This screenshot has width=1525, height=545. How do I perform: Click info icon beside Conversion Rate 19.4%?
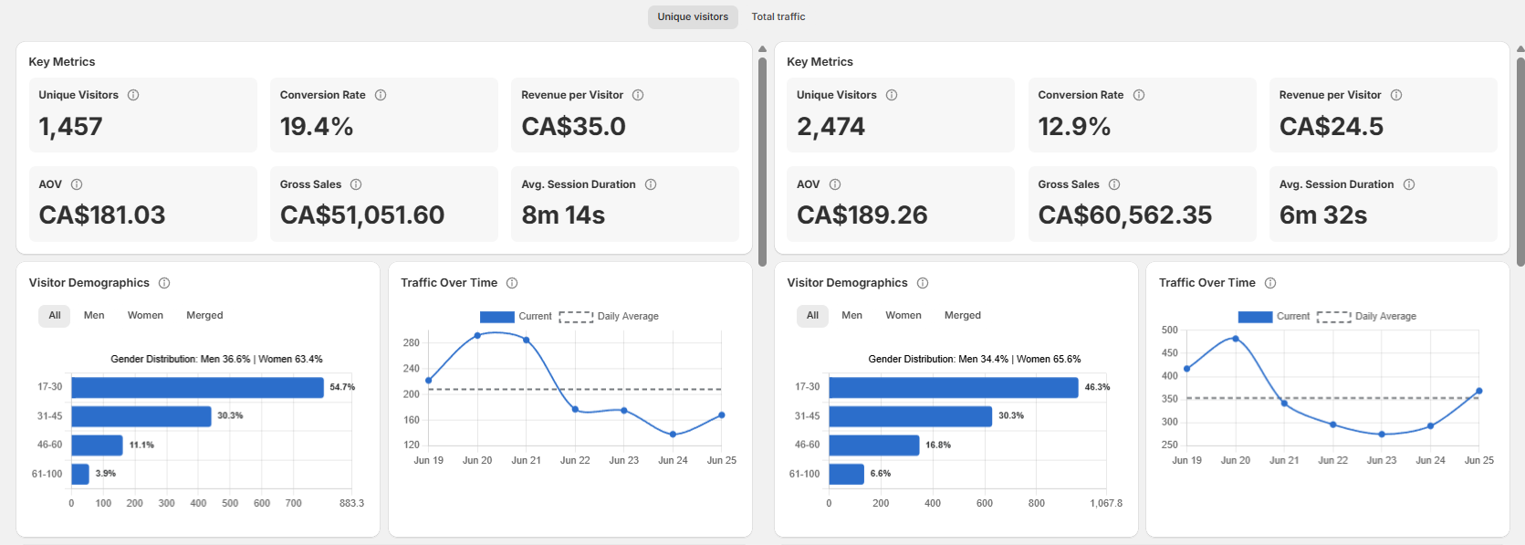coord(381,95)
